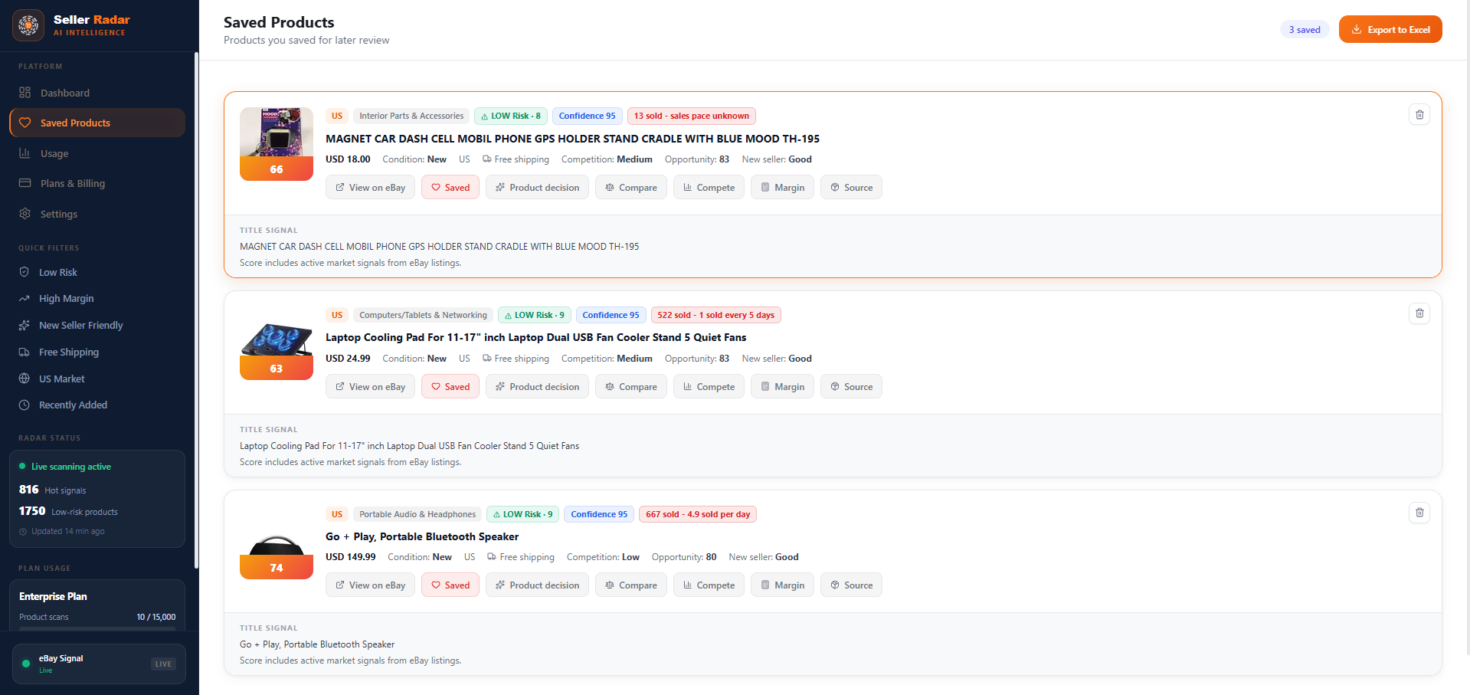The width and height of the screenshot is (1470, 695).
Task: Select the Free Shipping quick filter
Action: click(x=97, y=352)
